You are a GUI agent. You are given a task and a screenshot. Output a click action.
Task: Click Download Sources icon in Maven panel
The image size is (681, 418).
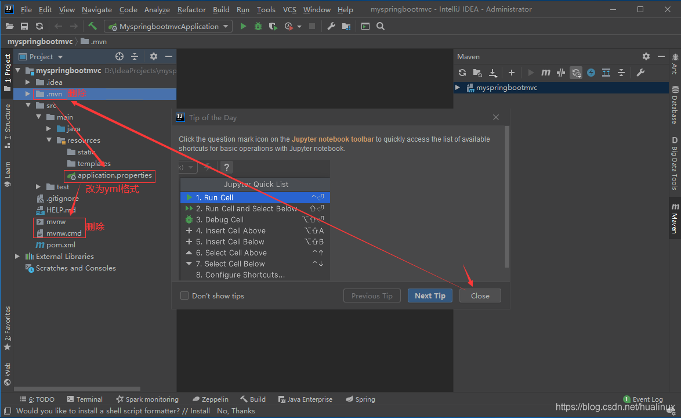493,73
